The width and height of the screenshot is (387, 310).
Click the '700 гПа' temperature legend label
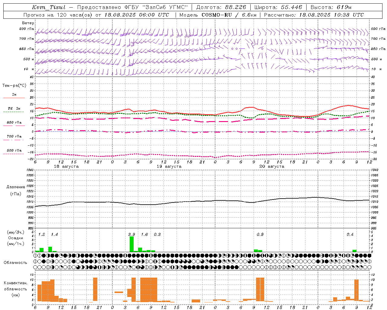[x=14, y=136]
